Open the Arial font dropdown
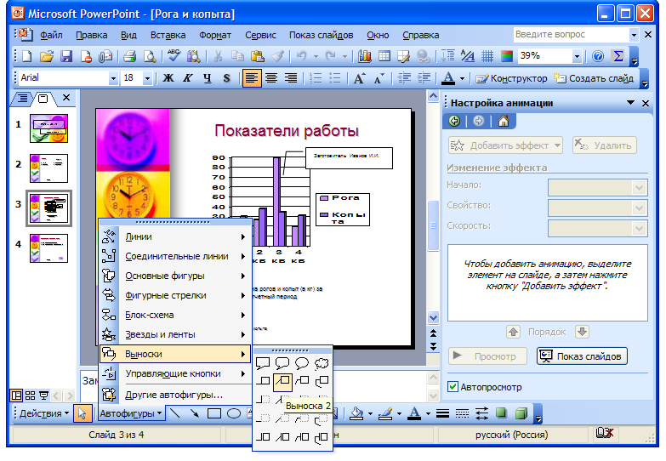 [x=113, y=78]
